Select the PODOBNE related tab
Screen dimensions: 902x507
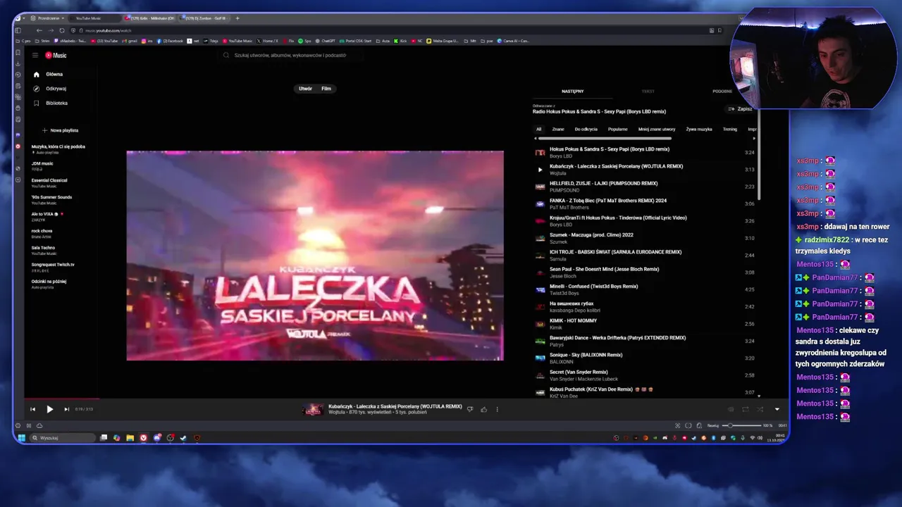(x=722, y=91)
